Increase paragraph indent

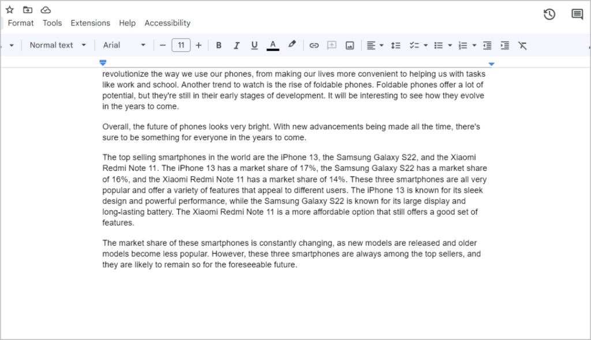pos(504,45)
